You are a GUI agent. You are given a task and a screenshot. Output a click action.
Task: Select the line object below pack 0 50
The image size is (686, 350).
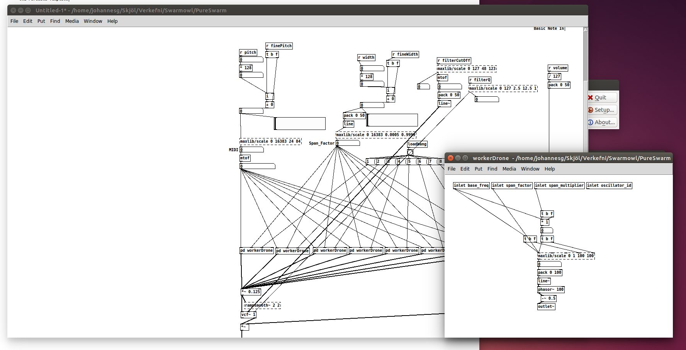pyautogui.click(x=348, y=124)
